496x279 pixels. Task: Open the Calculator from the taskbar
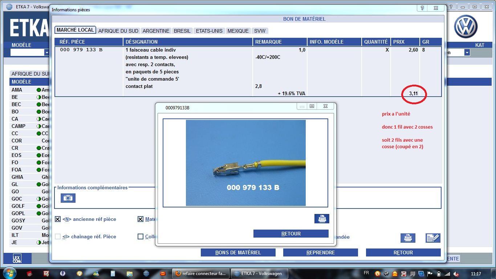coord(113,274)
